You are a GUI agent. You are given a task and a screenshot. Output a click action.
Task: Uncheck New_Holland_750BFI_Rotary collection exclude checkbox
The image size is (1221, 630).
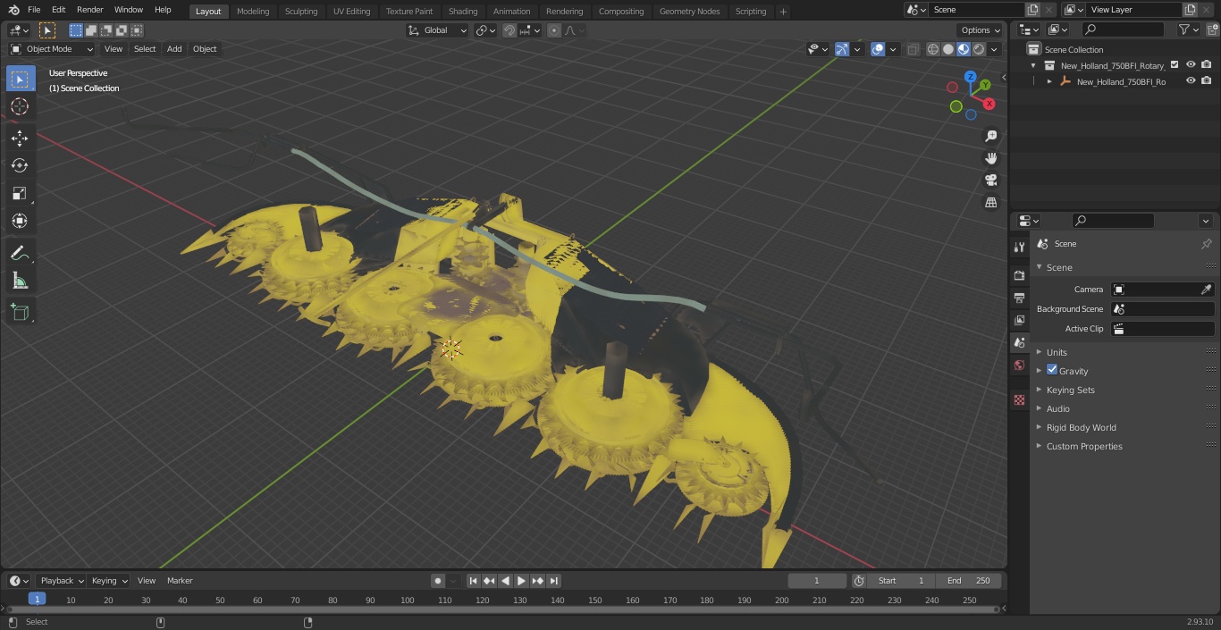pyautogui.click(x=1175, y=64)
